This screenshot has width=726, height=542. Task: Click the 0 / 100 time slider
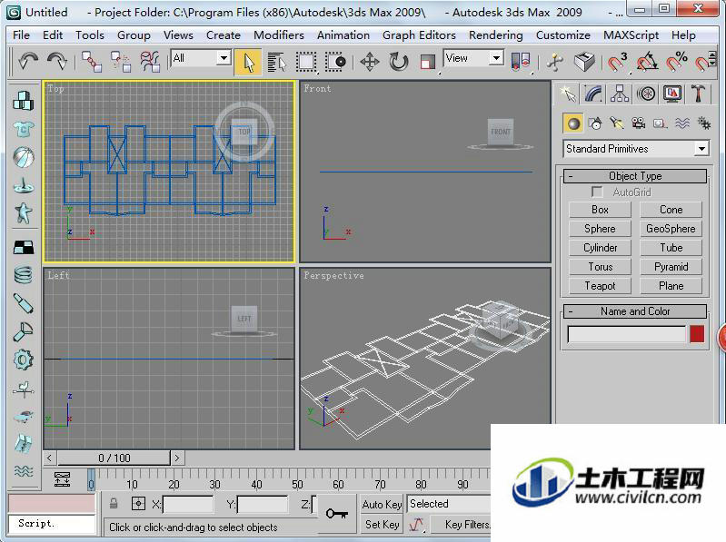pos(114,458)
